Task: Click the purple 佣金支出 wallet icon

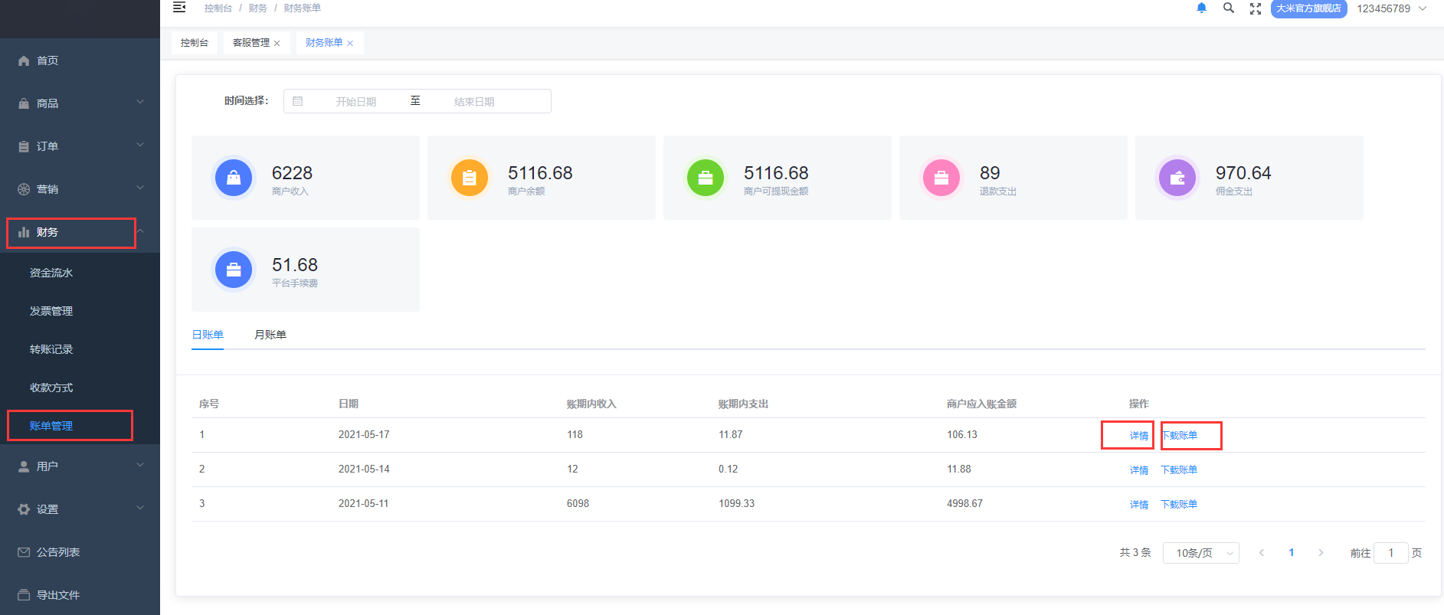Action: [1177, 178]
